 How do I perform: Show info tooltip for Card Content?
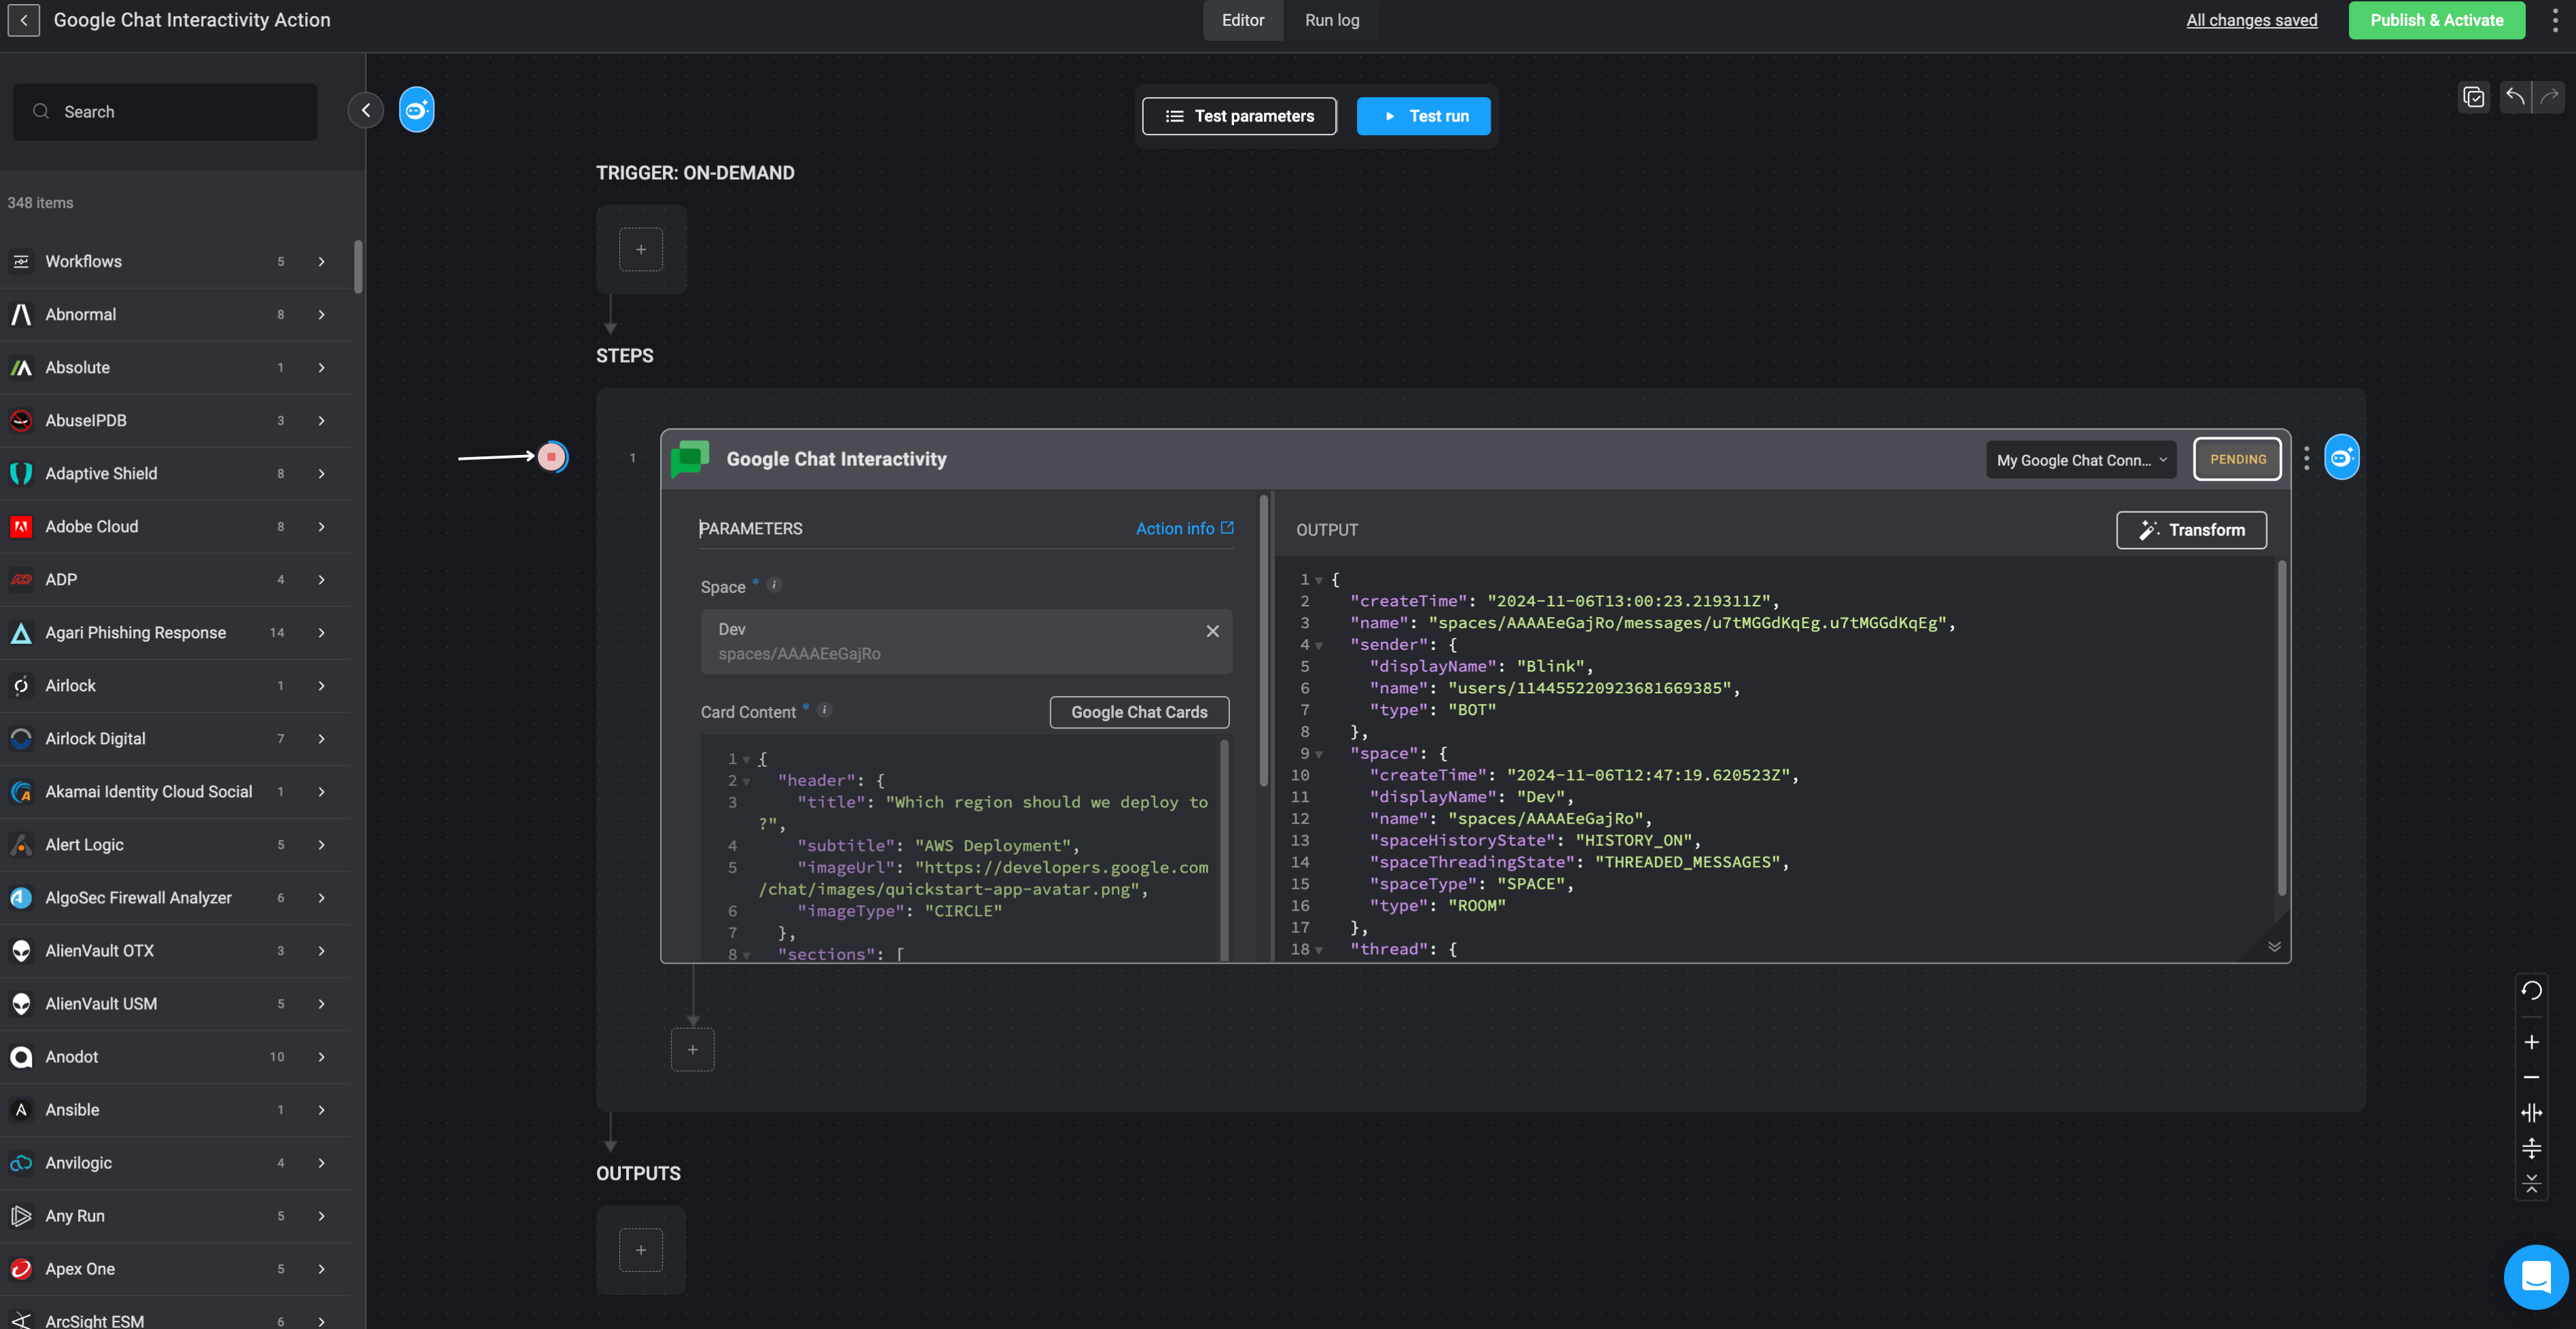[825, 710]
